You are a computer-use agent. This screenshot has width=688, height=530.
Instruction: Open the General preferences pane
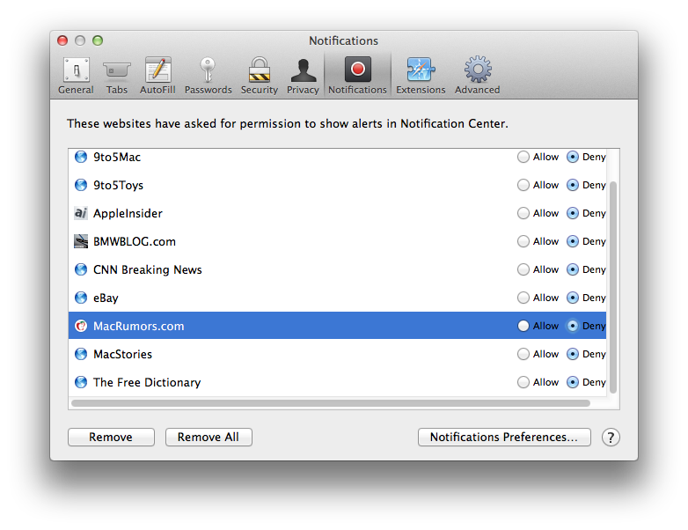(x=76, y=75)
